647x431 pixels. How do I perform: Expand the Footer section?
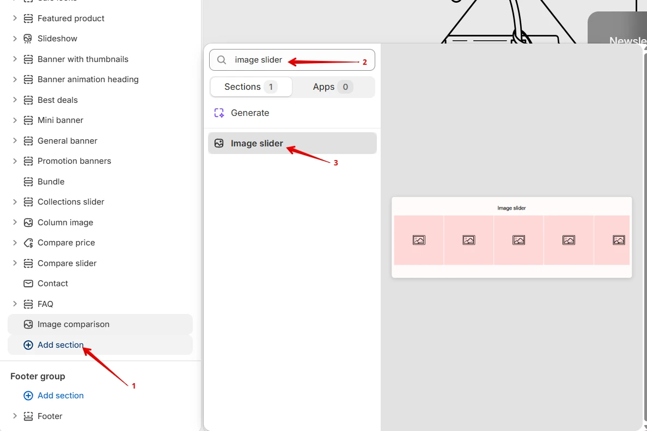[15, 416]
